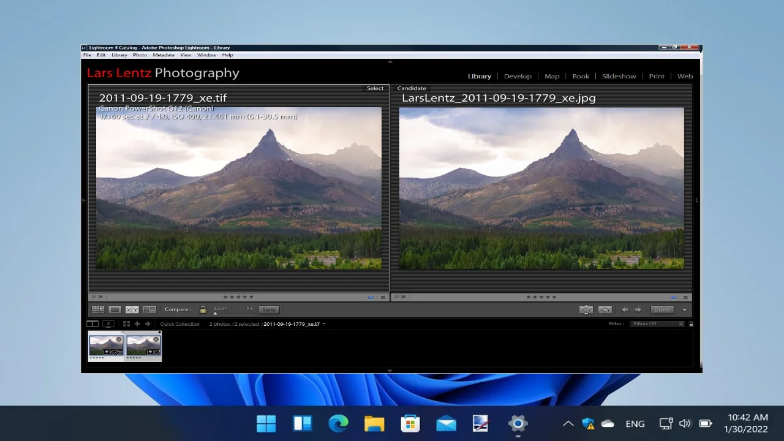Open the Book module
784x441 pixels.
coord(581,77)
